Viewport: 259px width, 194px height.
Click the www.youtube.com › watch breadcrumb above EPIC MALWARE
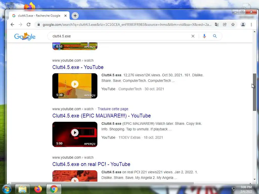click(x=73, y=109)
